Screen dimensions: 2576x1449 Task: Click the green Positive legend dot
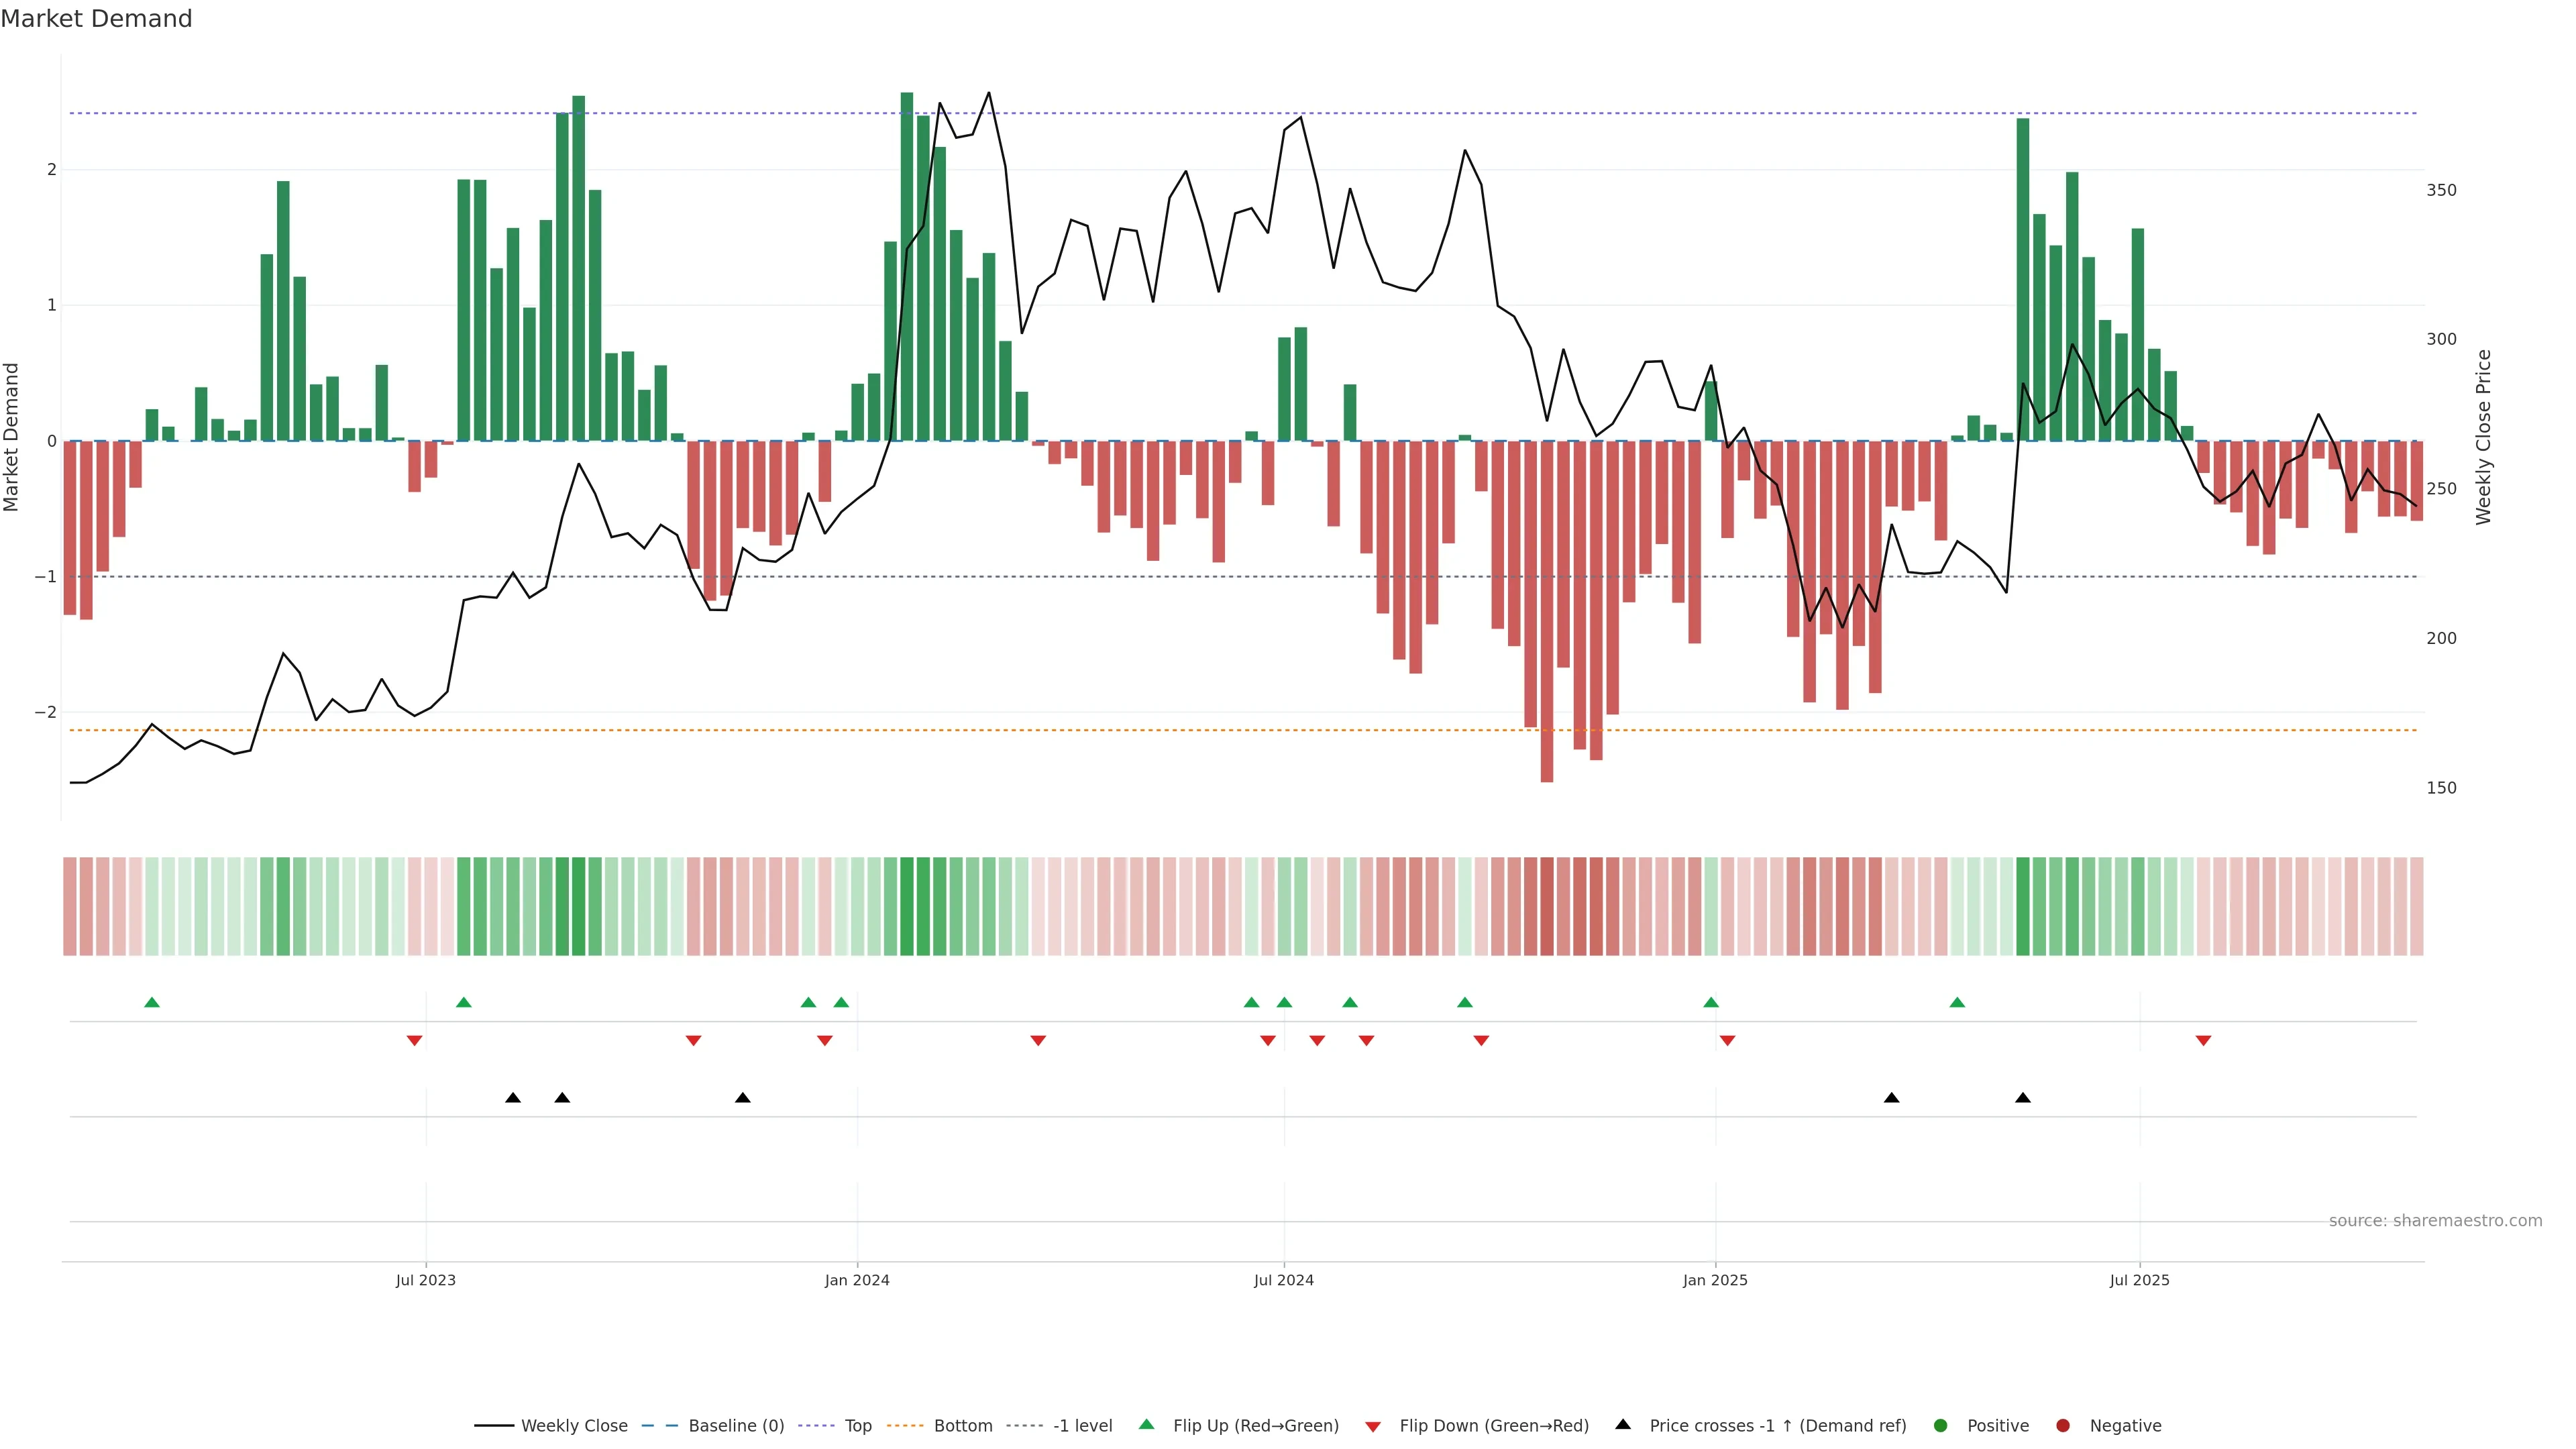pyautogui.click(x=1941, y=1426)
